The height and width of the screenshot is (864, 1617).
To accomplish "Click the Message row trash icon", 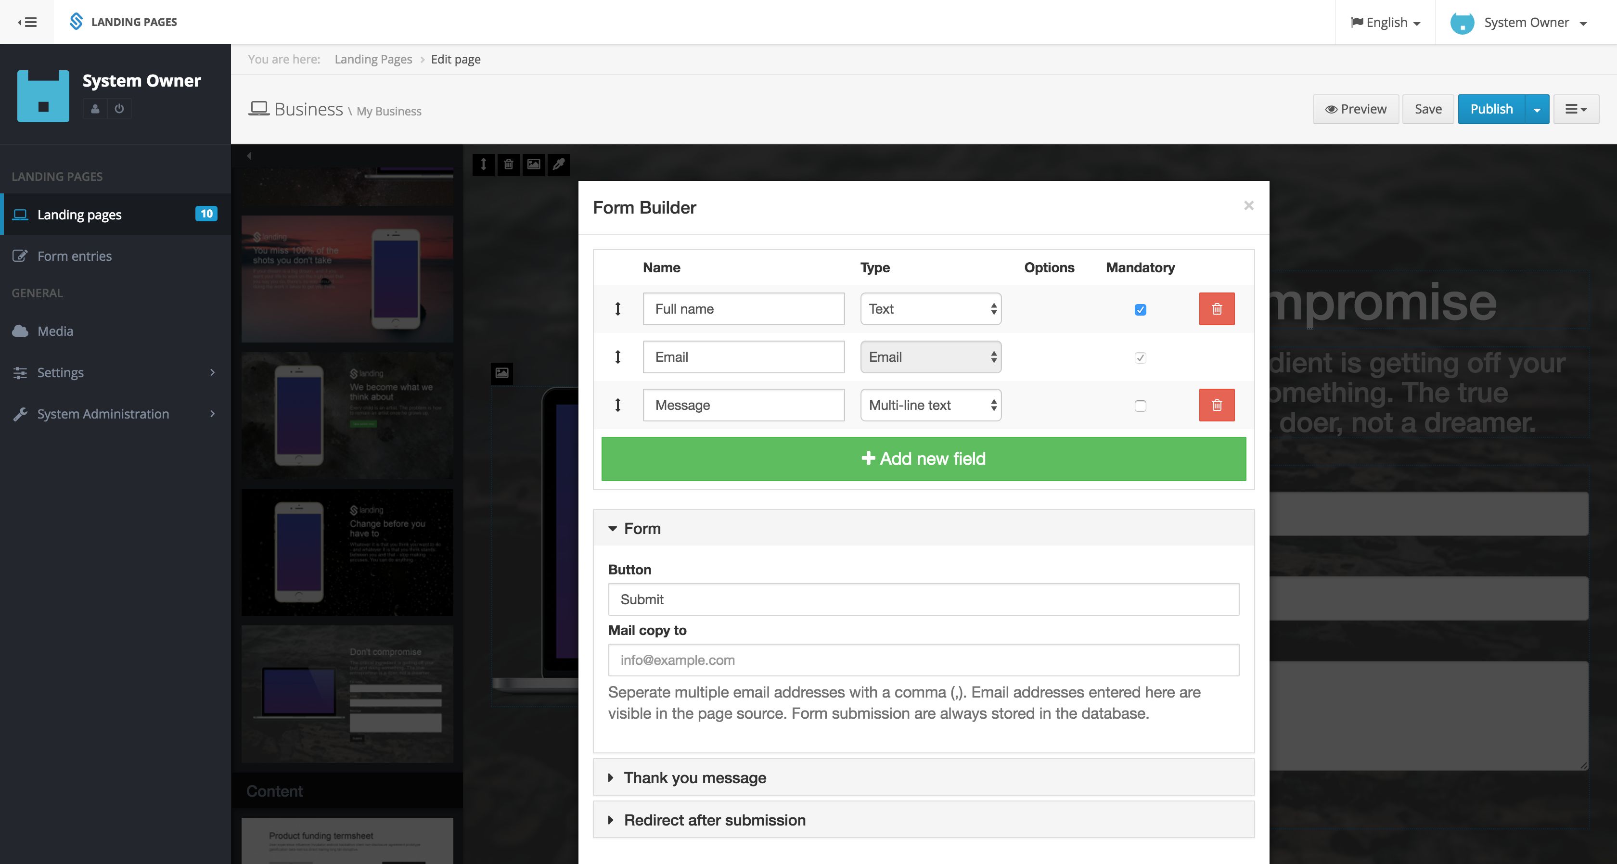I will pyautogui.click(x=1216, y=405).
